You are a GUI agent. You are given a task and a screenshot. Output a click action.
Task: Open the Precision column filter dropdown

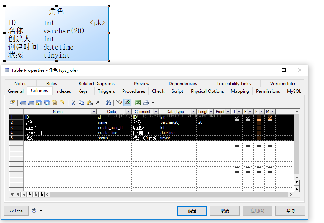pyautogui.click(x=228, y=112)
